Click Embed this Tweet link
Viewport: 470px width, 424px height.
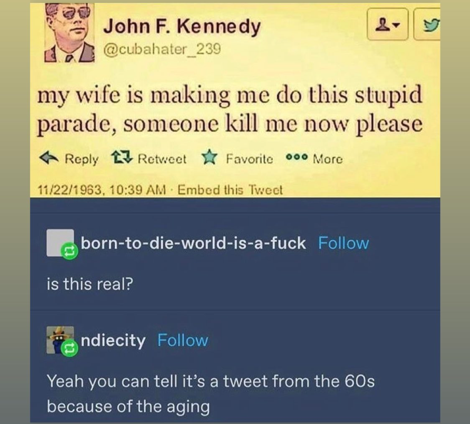coord(230,189)
